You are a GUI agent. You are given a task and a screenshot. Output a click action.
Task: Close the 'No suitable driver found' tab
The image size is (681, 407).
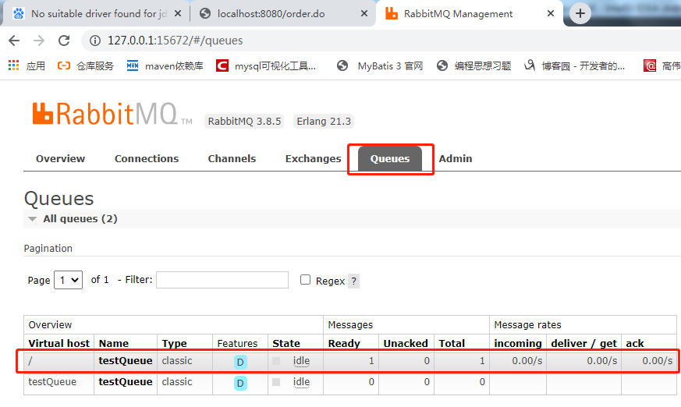point(178,13)
